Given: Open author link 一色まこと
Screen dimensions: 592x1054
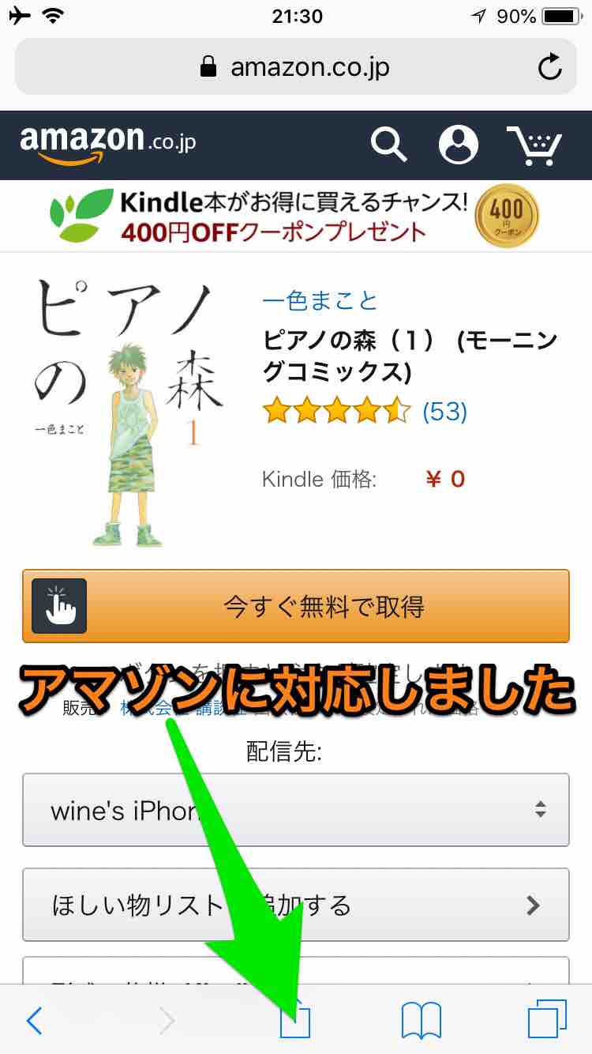Looking at the screenshot, I should click(x=320, y=301).
